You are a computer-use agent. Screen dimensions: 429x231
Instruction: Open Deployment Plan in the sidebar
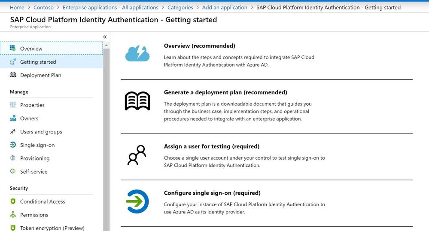pos(52,75)
